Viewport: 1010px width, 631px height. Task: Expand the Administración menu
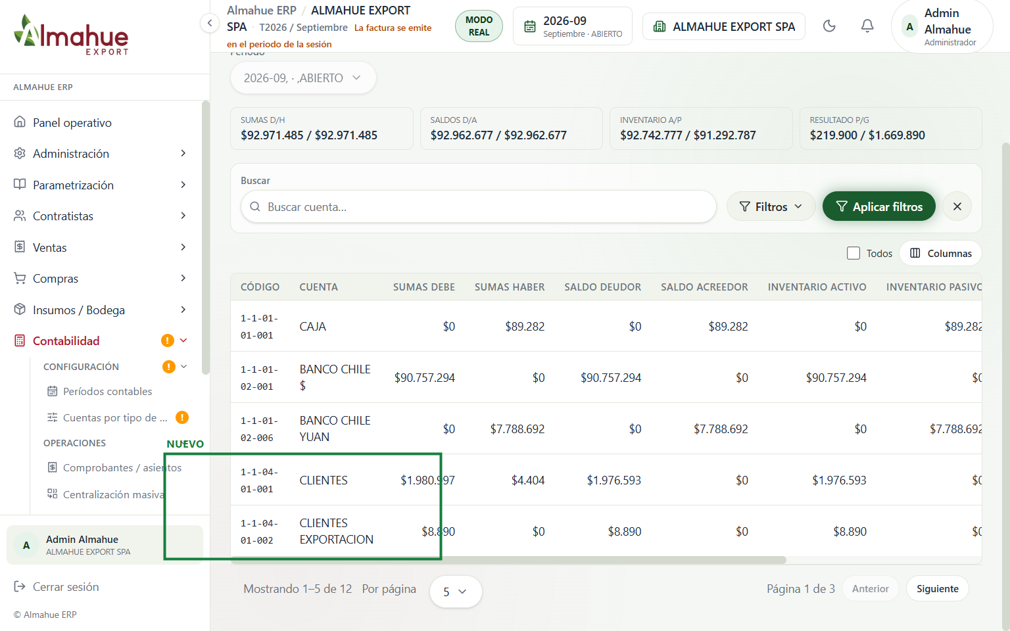100,154
